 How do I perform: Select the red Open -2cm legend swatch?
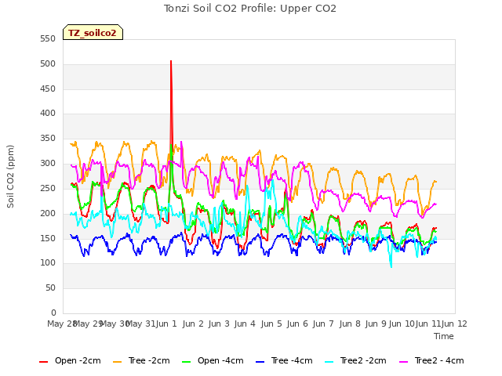44,362
